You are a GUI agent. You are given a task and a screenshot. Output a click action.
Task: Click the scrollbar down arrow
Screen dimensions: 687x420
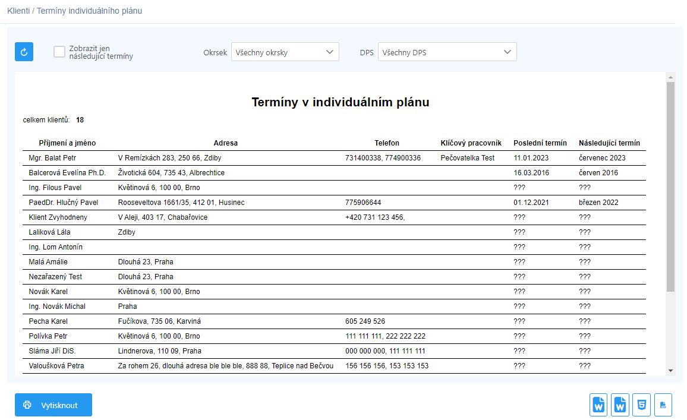click(670, 371)
